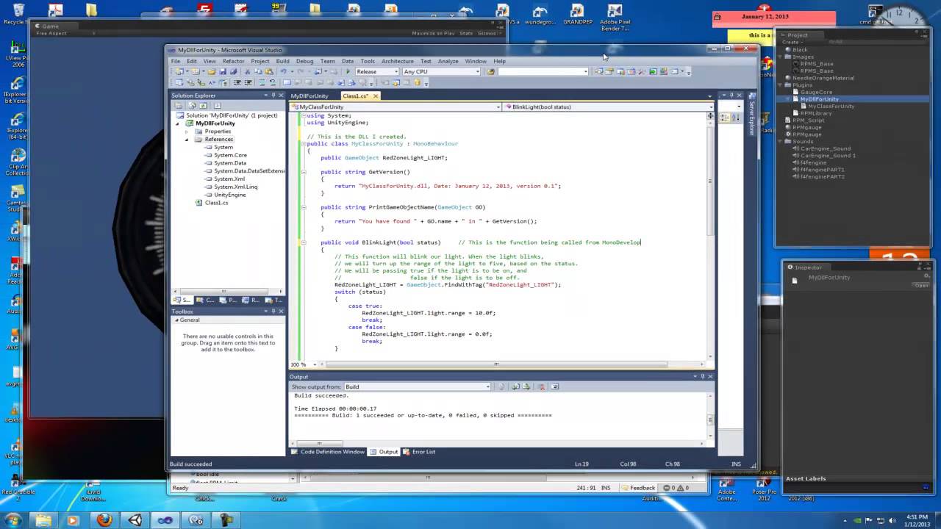Click the Decrease indent toolbar icon
The height and width of the screenshot is (529, 941).
[x=237, y=82]
